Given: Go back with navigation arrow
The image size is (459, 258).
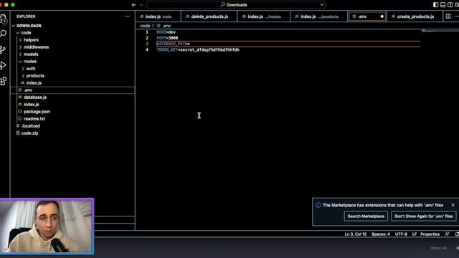Looking at the screenshot, I should 134,5.
